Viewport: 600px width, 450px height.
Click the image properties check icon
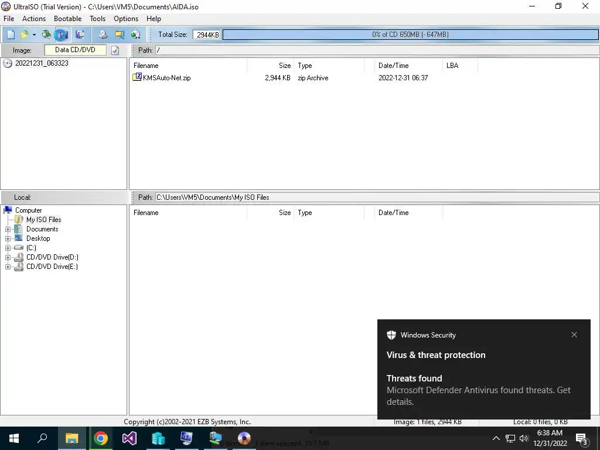pos(115,50)
